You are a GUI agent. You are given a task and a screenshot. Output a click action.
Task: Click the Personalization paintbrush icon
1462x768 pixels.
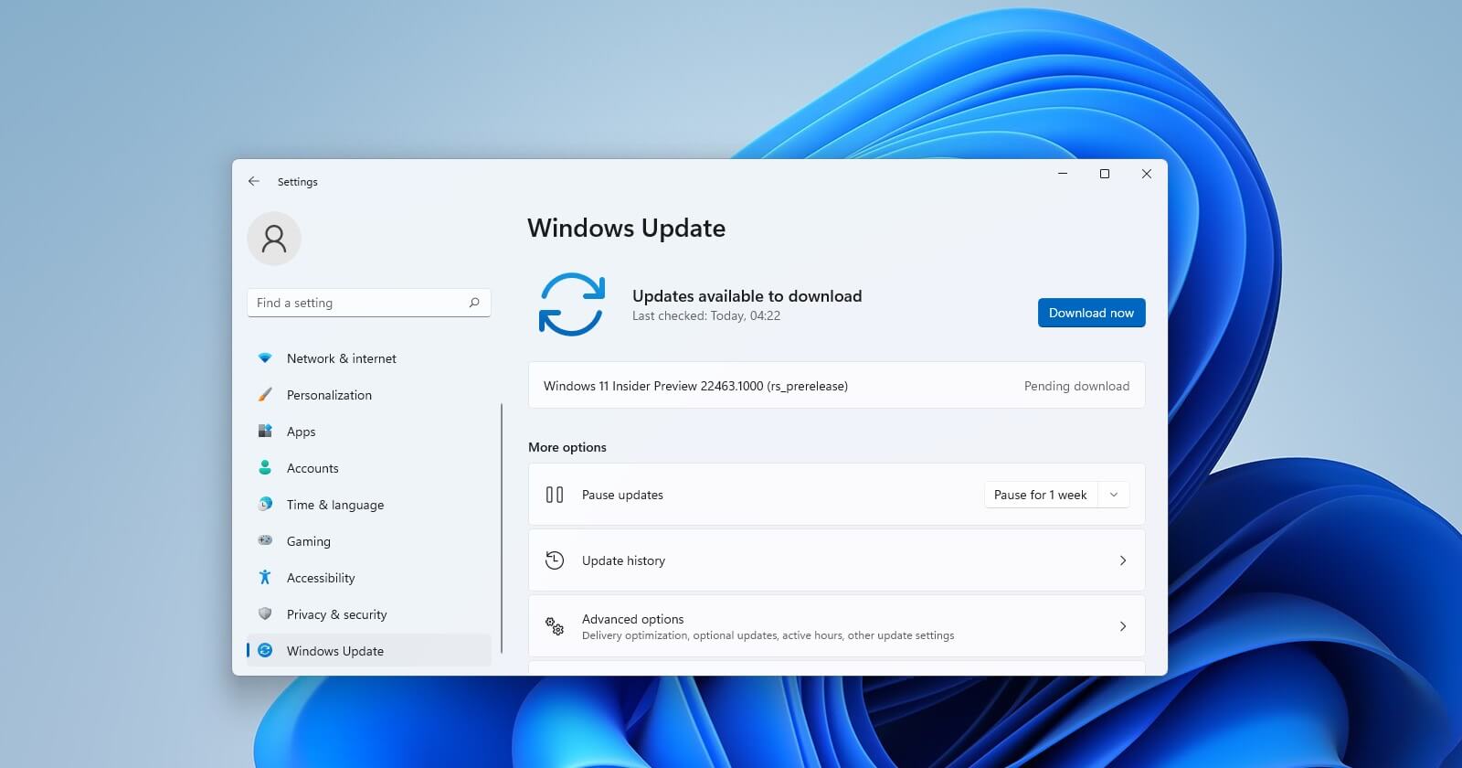[265, 395]
